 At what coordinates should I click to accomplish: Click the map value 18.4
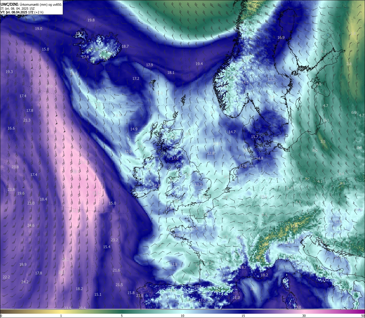tap(43, 199)
